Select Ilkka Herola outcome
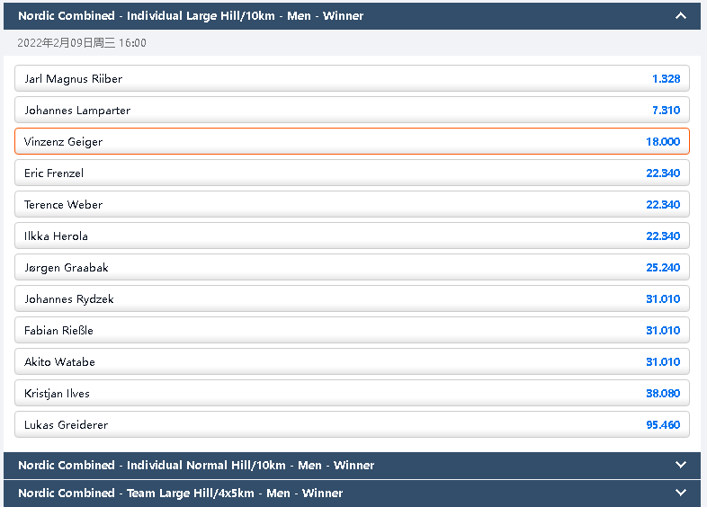 [x=352, y=236]
